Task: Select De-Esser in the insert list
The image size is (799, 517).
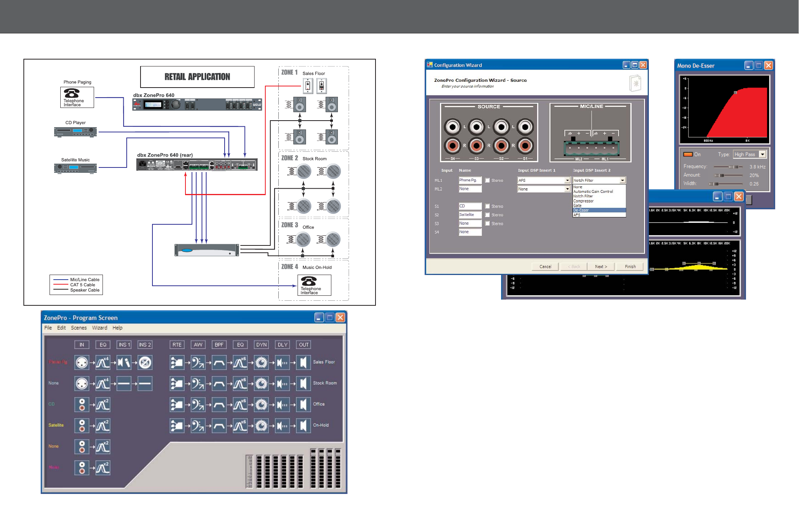Action: 599,210
